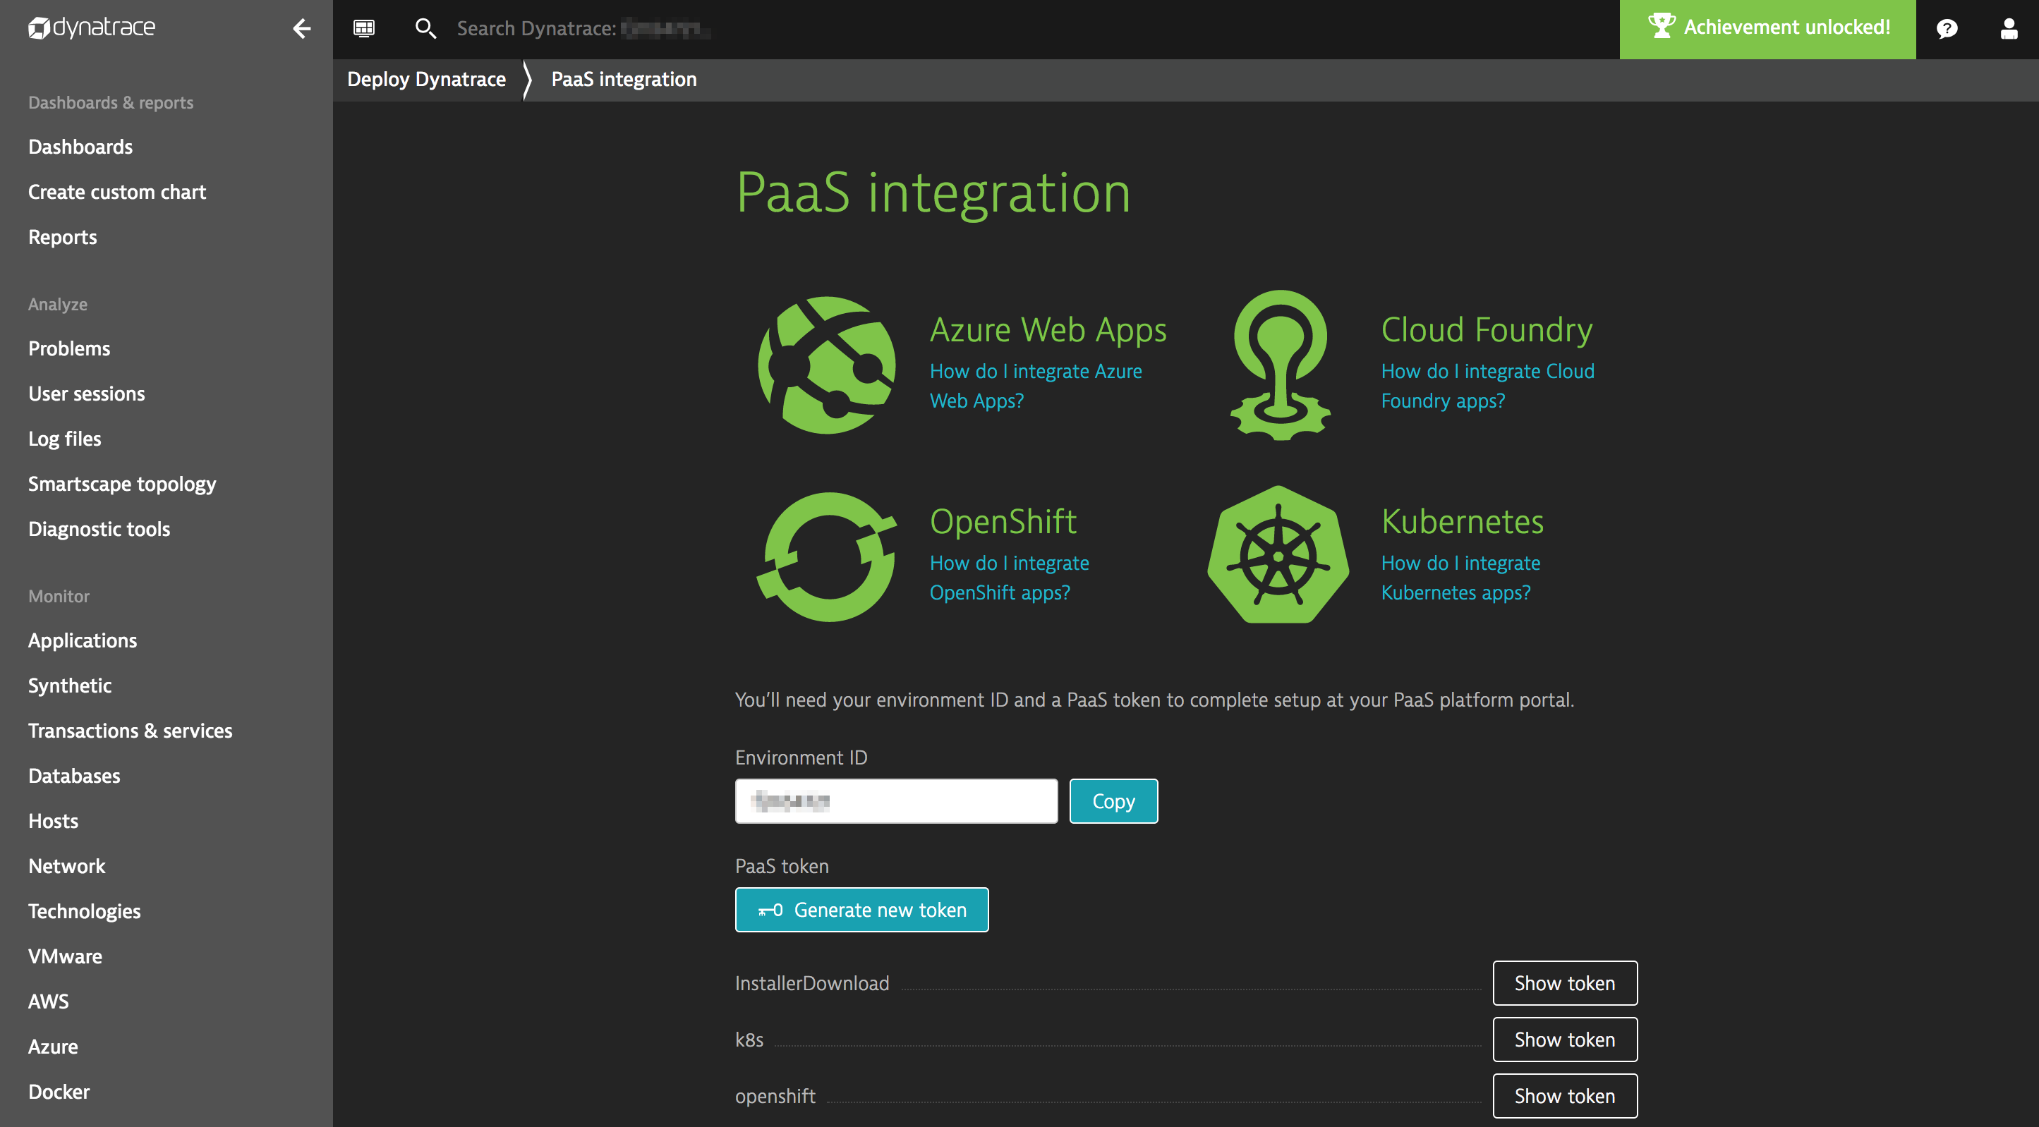Click the InstallerDownload token name

812,983
